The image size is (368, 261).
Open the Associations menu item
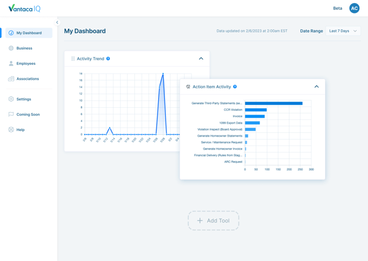coord(28,79)
